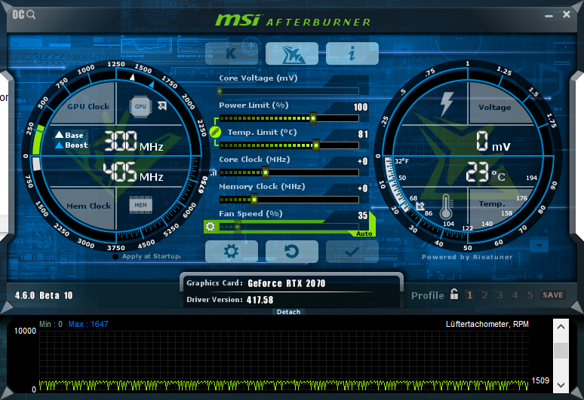Select profile slot 3
The width and height of the screenshot is (584, 400).
pyautogui.click(x=499, y=295)
